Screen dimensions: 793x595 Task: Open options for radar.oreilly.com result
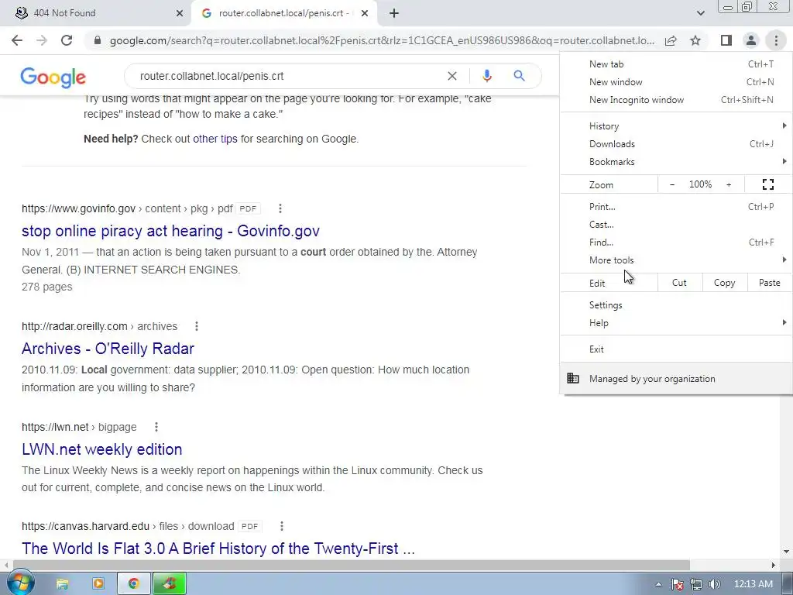click(x=197, y=326)
